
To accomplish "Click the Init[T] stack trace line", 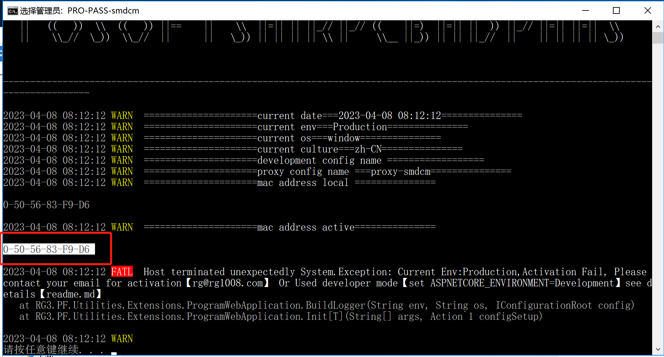I will point(281,316).
